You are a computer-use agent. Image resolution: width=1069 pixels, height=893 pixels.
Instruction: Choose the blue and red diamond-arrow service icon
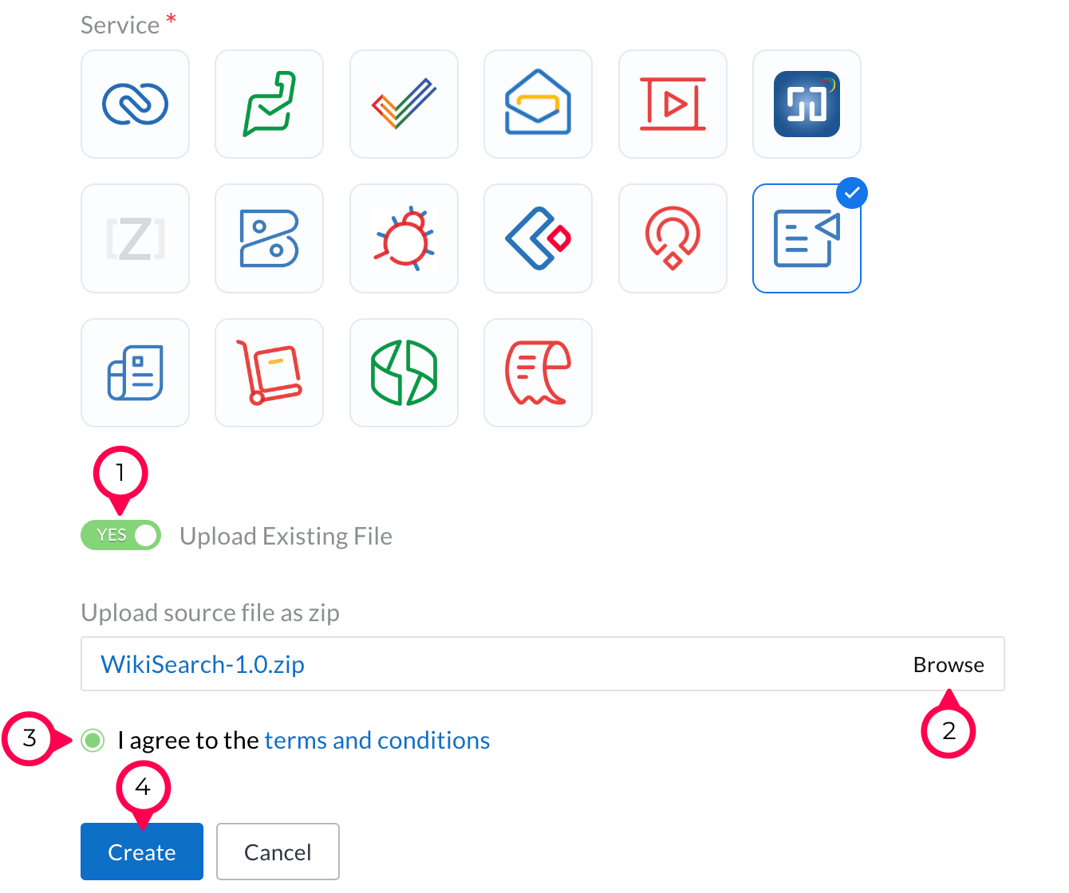(x=538, y=238)
